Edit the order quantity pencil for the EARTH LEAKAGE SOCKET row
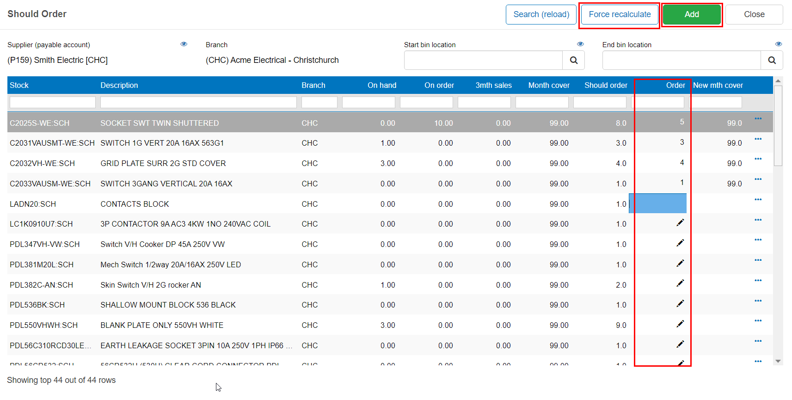Screen dimensions: 792x400 tap(680, 345)
